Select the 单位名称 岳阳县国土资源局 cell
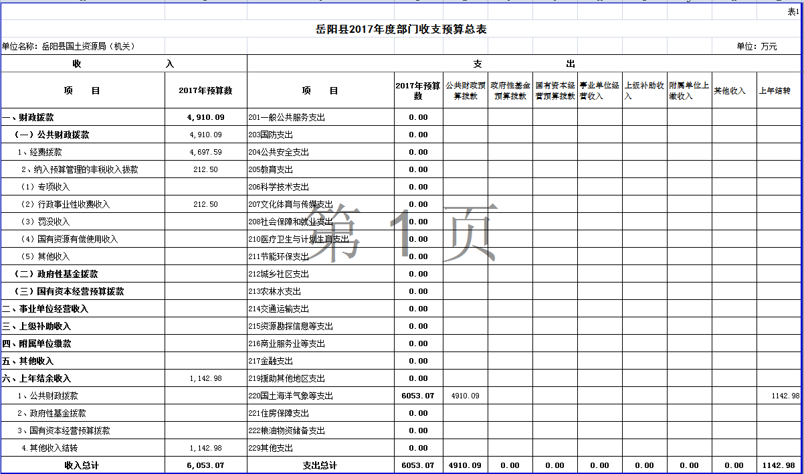804x474 pixels. [69, 46]
